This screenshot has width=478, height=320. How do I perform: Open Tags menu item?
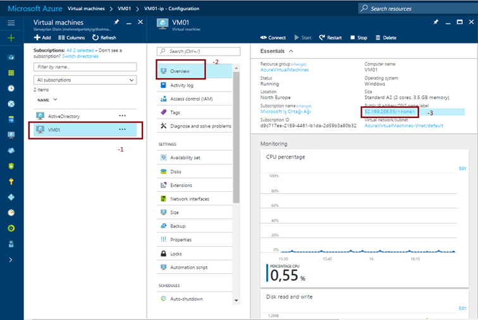coord(195,112)
